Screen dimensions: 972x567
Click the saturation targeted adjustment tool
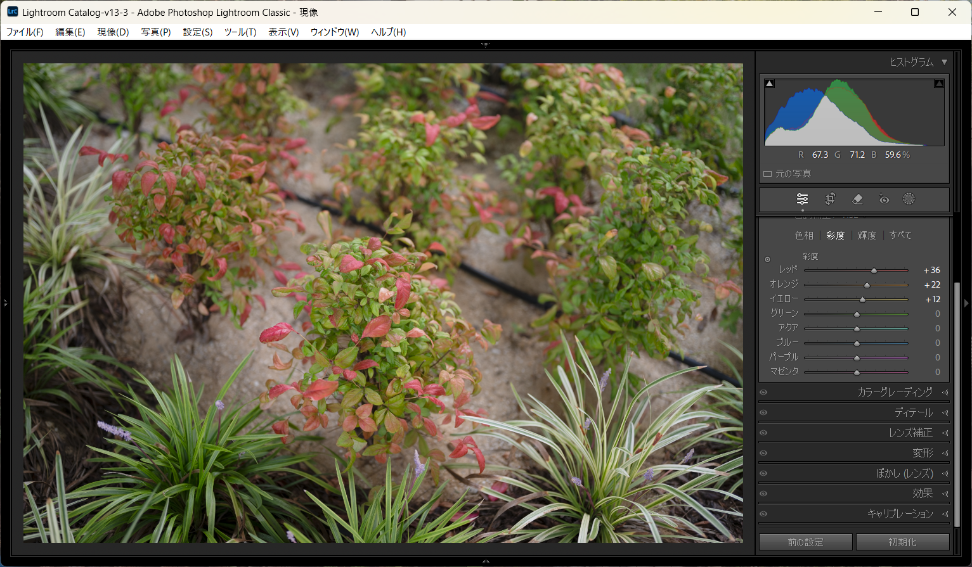767,259
